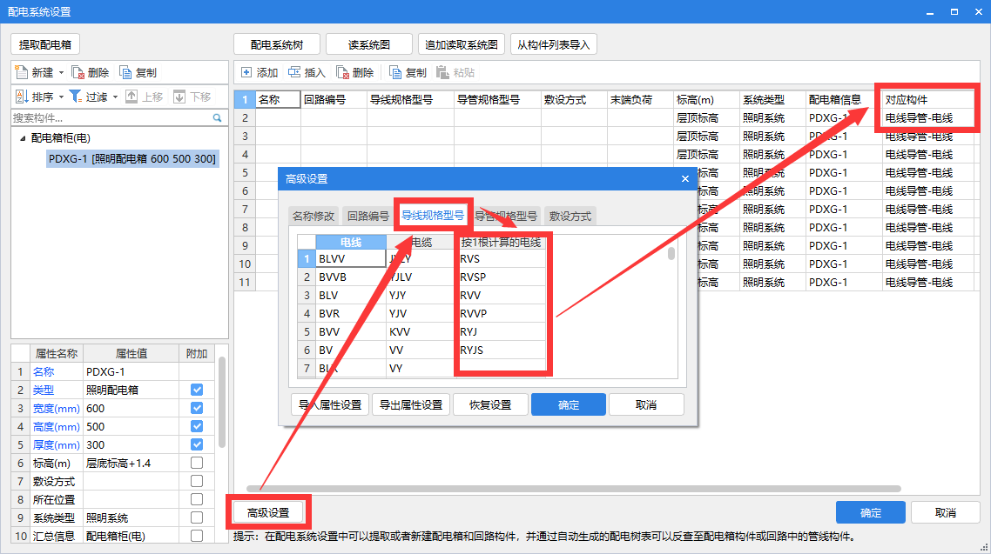
Task: Click the search magnifier in component search
Action: pos(218,117)
